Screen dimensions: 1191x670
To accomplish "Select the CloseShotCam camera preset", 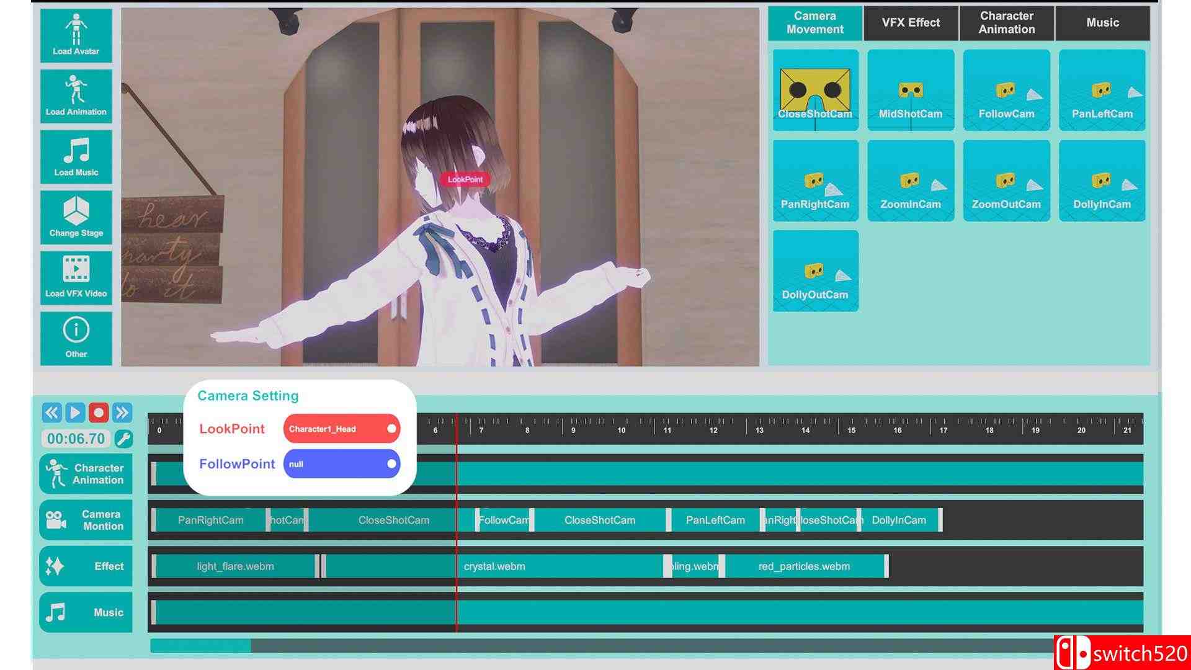I will pos(815,91).
